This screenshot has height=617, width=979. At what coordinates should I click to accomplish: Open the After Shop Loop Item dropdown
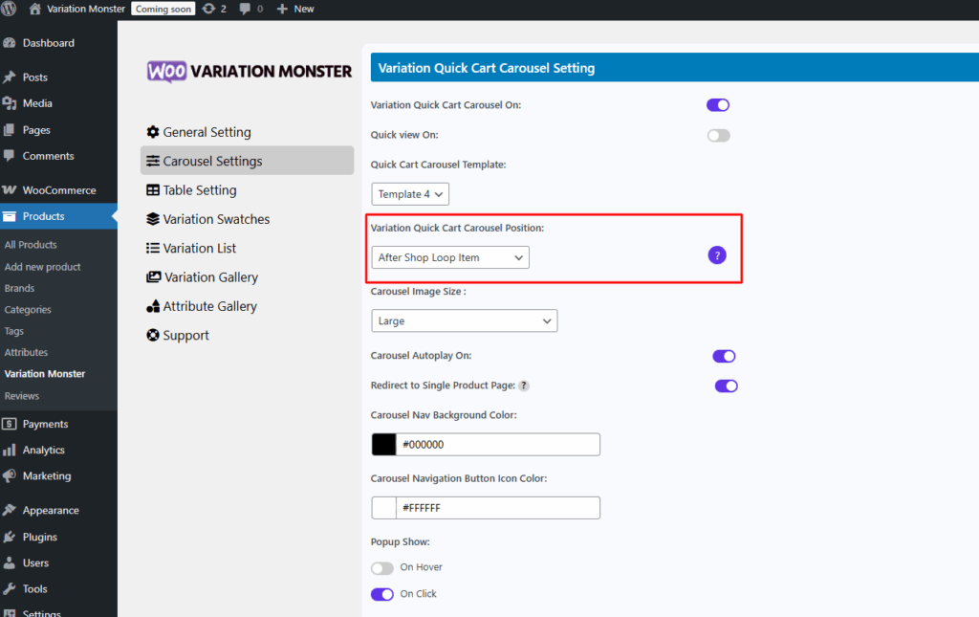pyautogui.click(x=450, y=257)
